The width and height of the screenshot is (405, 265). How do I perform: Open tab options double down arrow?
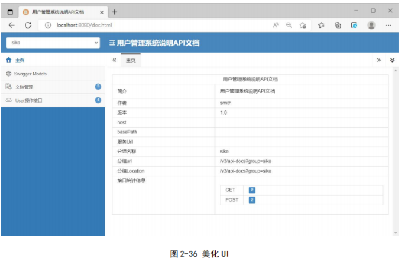392,60
